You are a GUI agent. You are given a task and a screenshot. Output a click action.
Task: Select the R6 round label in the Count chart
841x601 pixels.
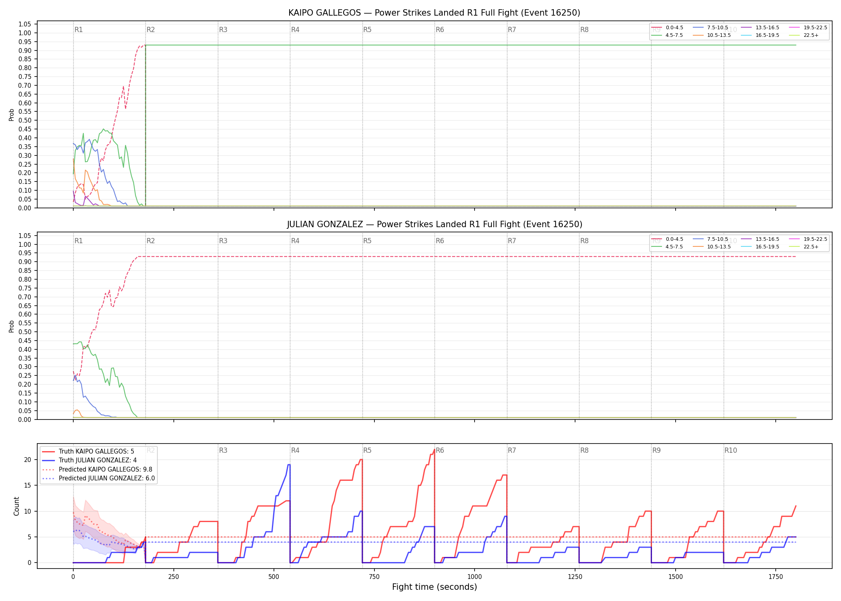pos(440,450)
